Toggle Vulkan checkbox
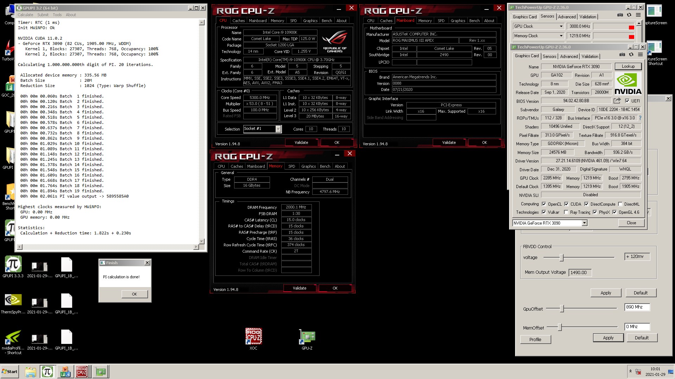The width and height of the screenshot is (675, 379). (x=544, y=212)
